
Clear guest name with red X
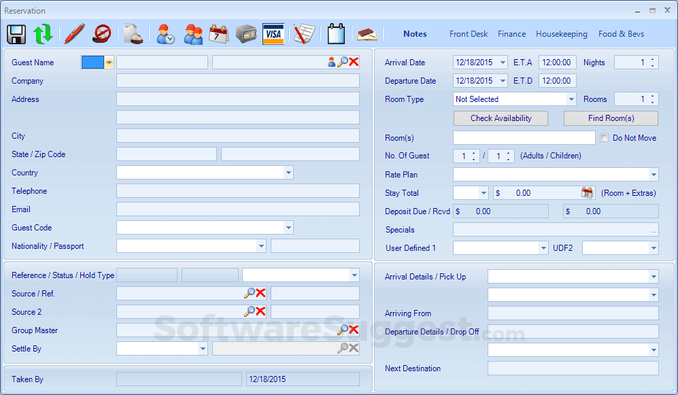354,63
